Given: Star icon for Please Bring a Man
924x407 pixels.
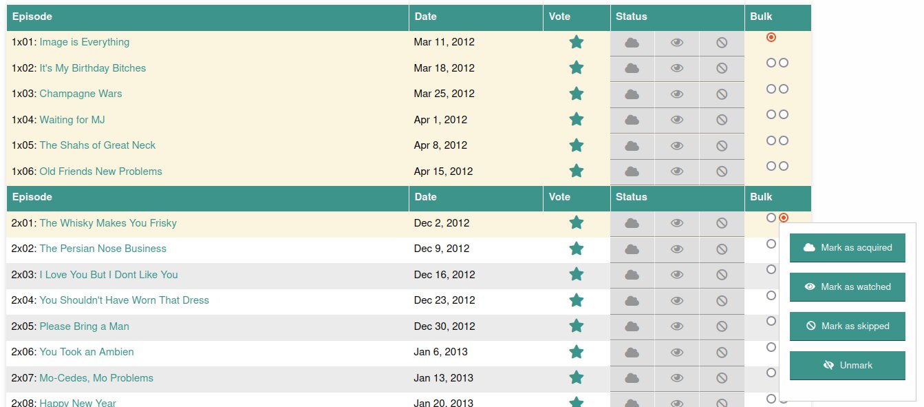Looking at the screenshot, I should [x=577, y=326].
